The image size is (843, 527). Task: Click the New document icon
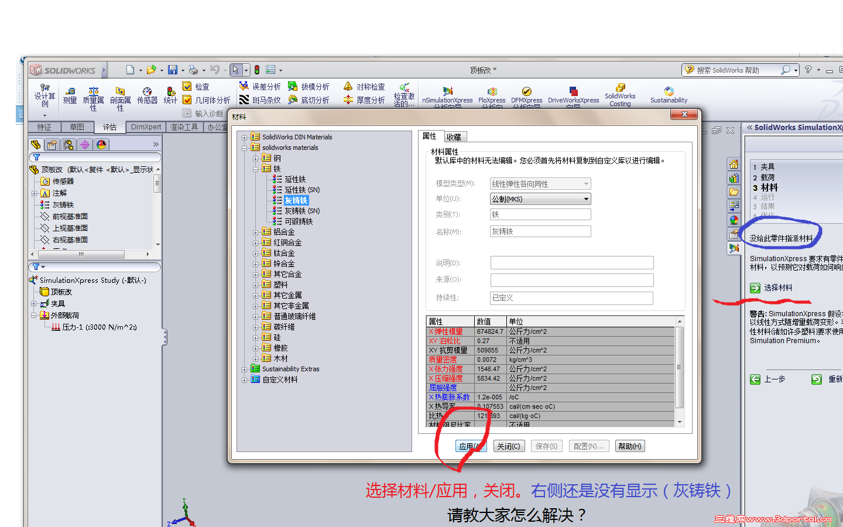[x=130, y=70]
